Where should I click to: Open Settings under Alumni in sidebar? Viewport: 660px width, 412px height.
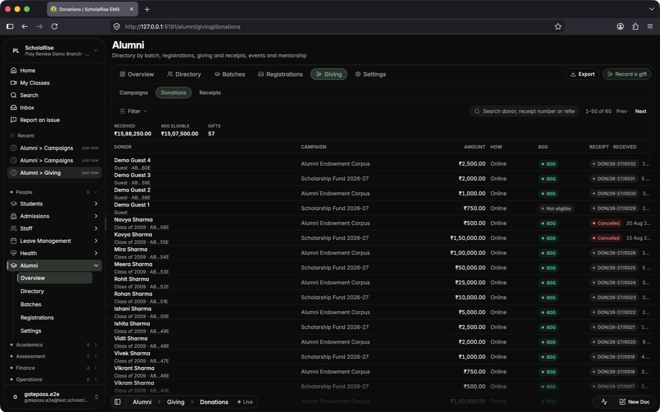(x=55, y=331)
